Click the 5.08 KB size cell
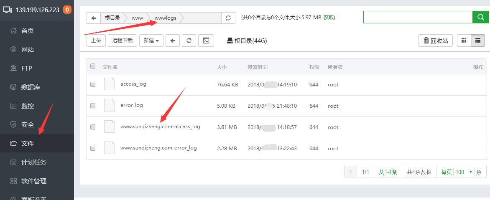 click(226, 106)
